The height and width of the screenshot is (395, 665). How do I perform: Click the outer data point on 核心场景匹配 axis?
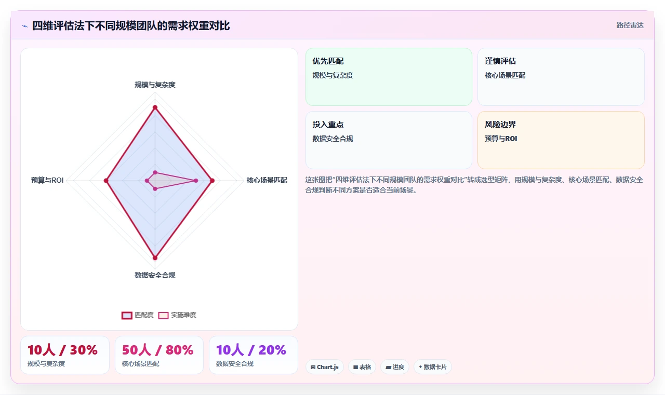(212, 181)
